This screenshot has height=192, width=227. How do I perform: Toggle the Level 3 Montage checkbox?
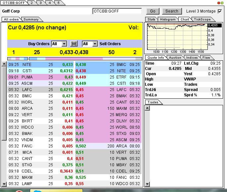point(220,11)
